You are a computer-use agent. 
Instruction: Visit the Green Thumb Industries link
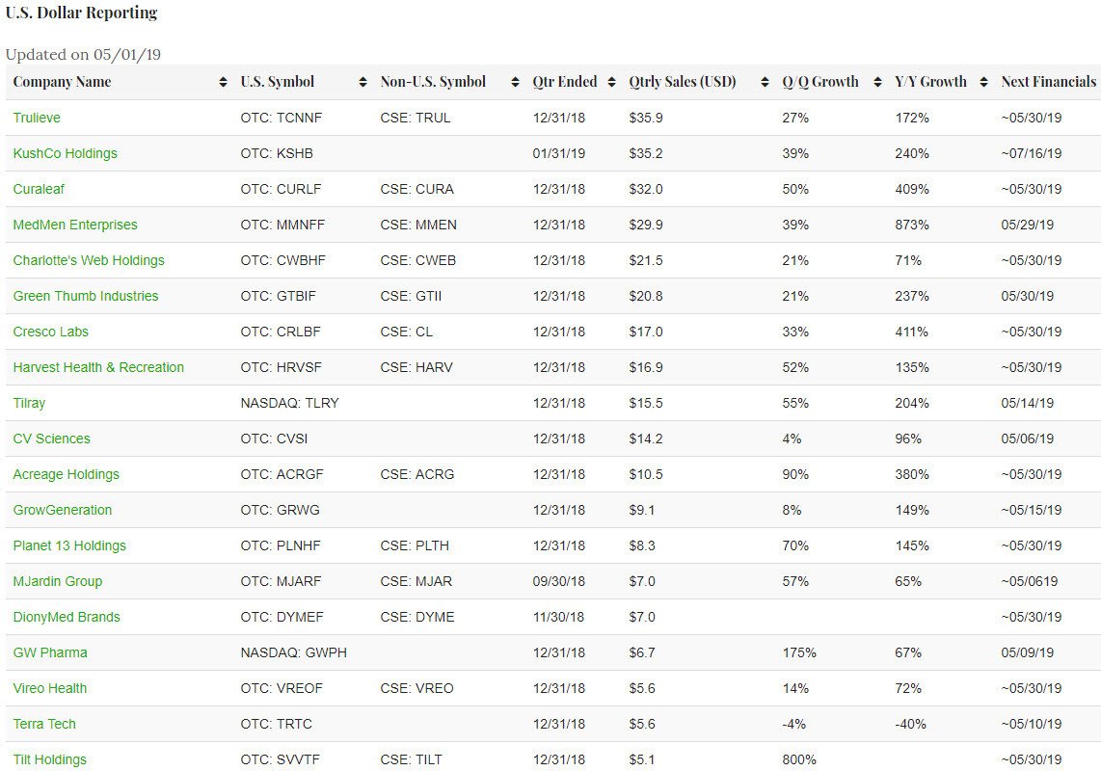pos(86,296)
